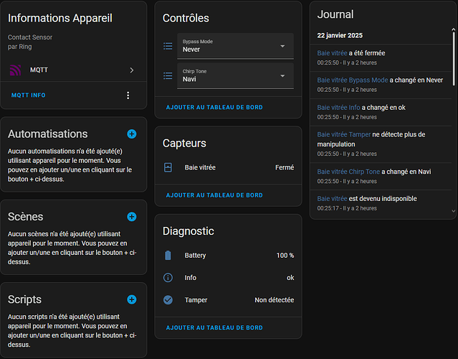Click the '22 janvier 2025' journal date

pyautogui.click(x=340, y=35)
